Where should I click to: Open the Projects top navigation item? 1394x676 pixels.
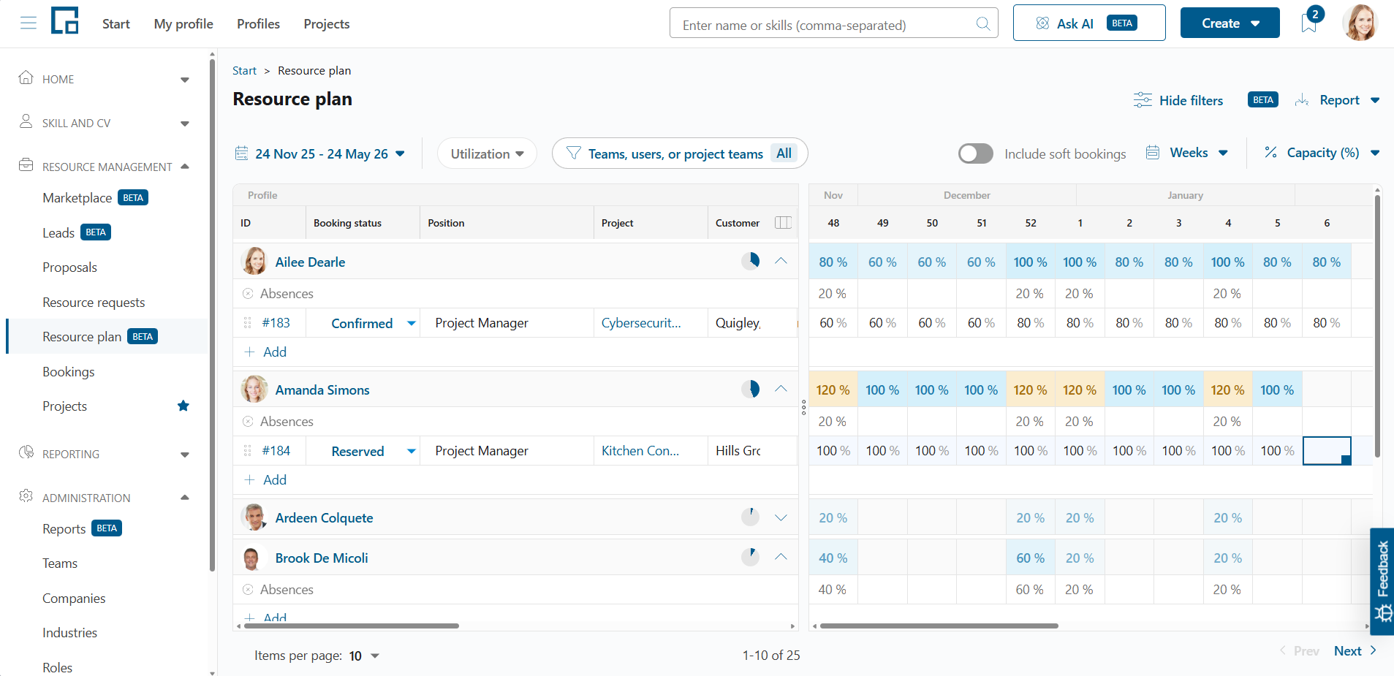(327, 24)
